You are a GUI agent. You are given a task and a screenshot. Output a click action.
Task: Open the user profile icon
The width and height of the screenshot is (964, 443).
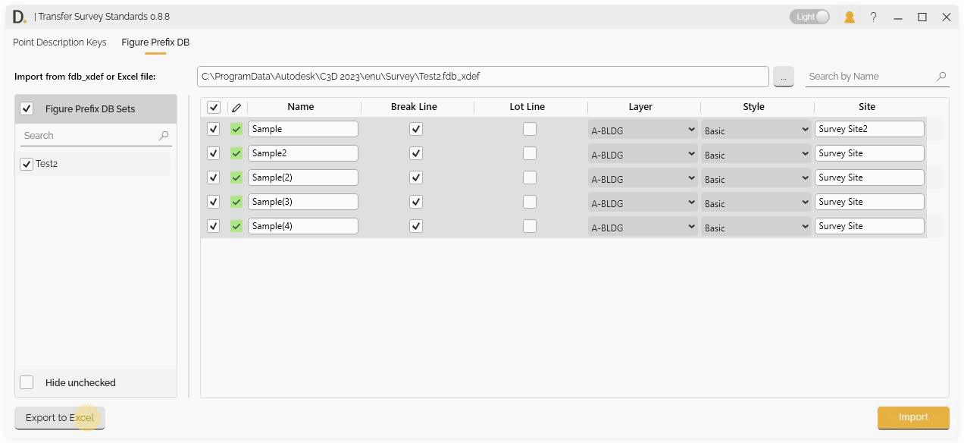pos(849,16)
